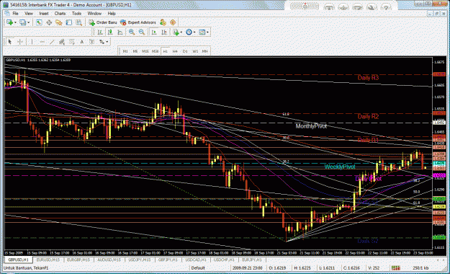This screenshot has height=274, width=450.
Task: Switch timeframe to M30
Action: 156,51
